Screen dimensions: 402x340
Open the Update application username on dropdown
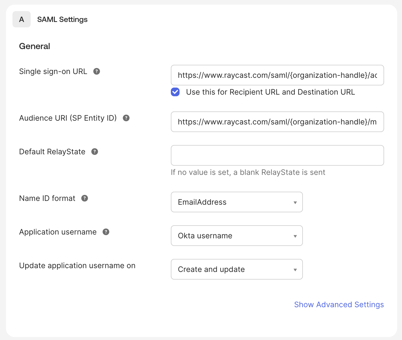tap(237, 269)
